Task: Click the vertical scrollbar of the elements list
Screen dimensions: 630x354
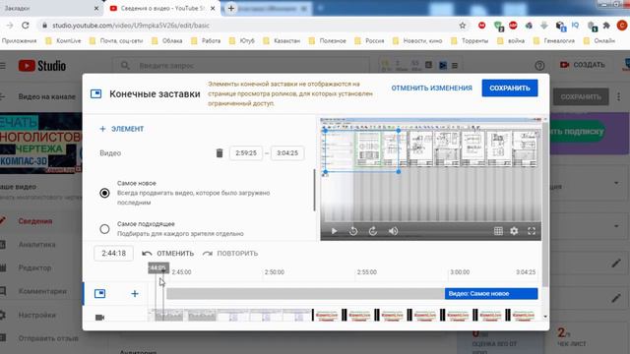Action: tap(314, 190)
